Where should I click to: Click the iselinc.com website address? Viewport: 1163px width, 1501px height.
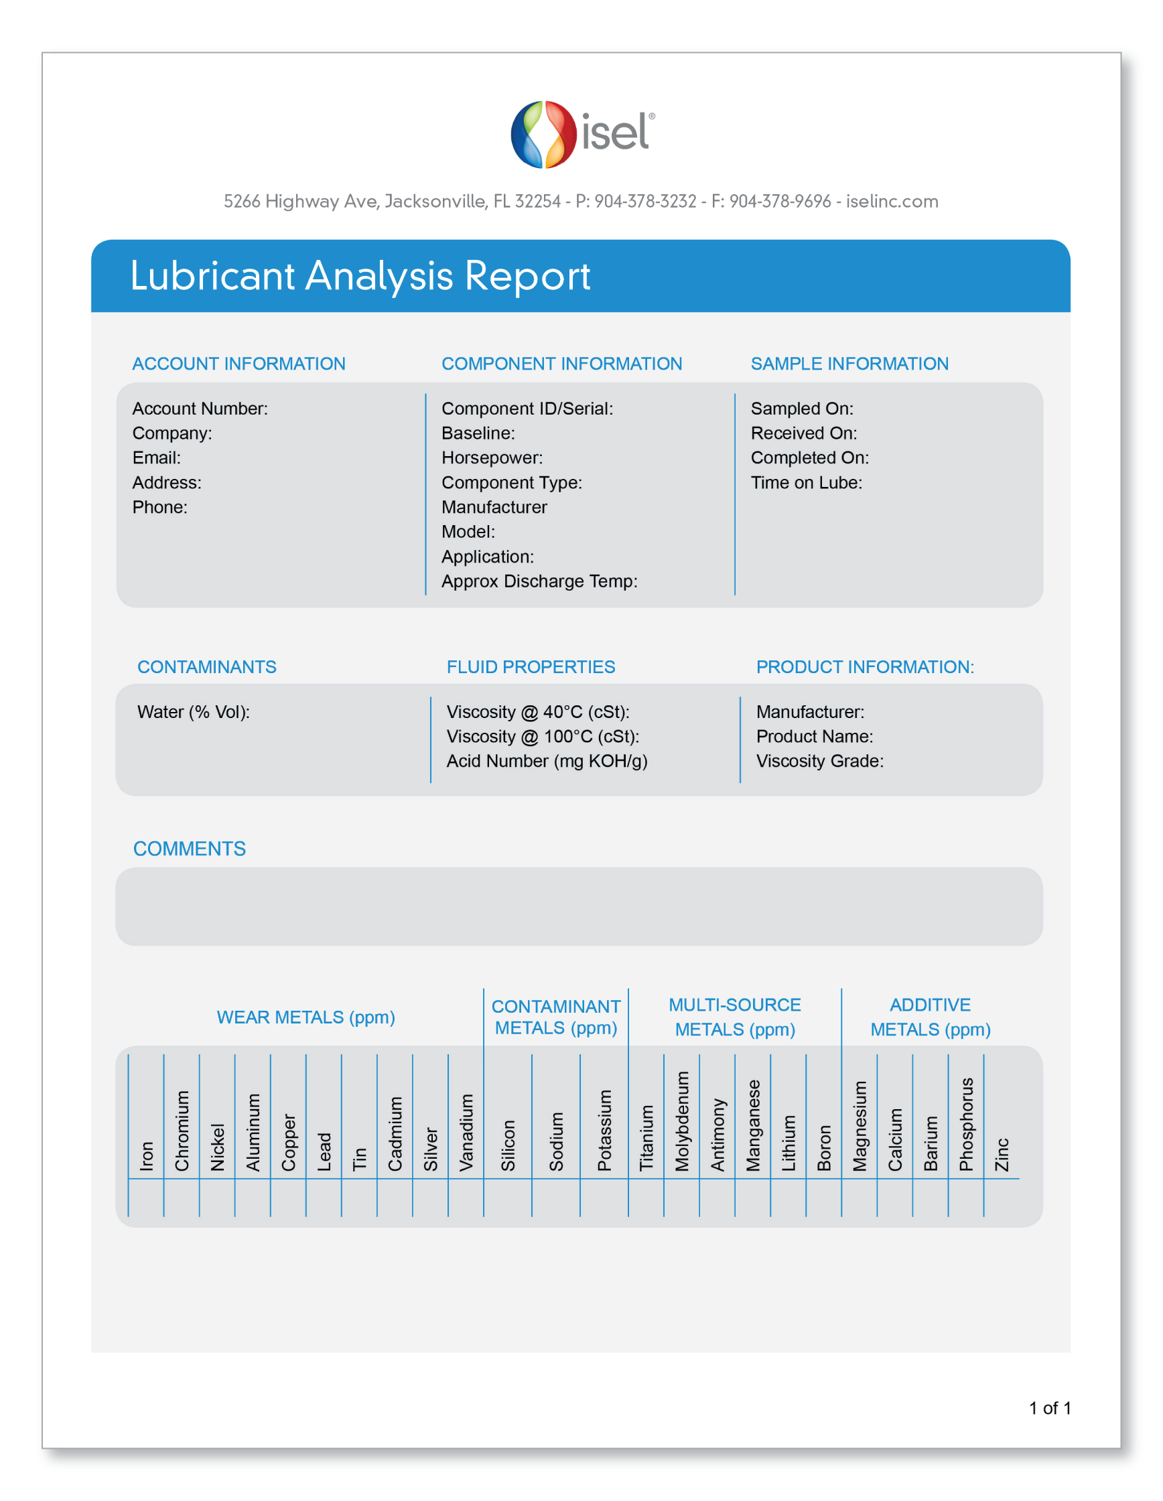pyautogui.click(x=892, y=202)
